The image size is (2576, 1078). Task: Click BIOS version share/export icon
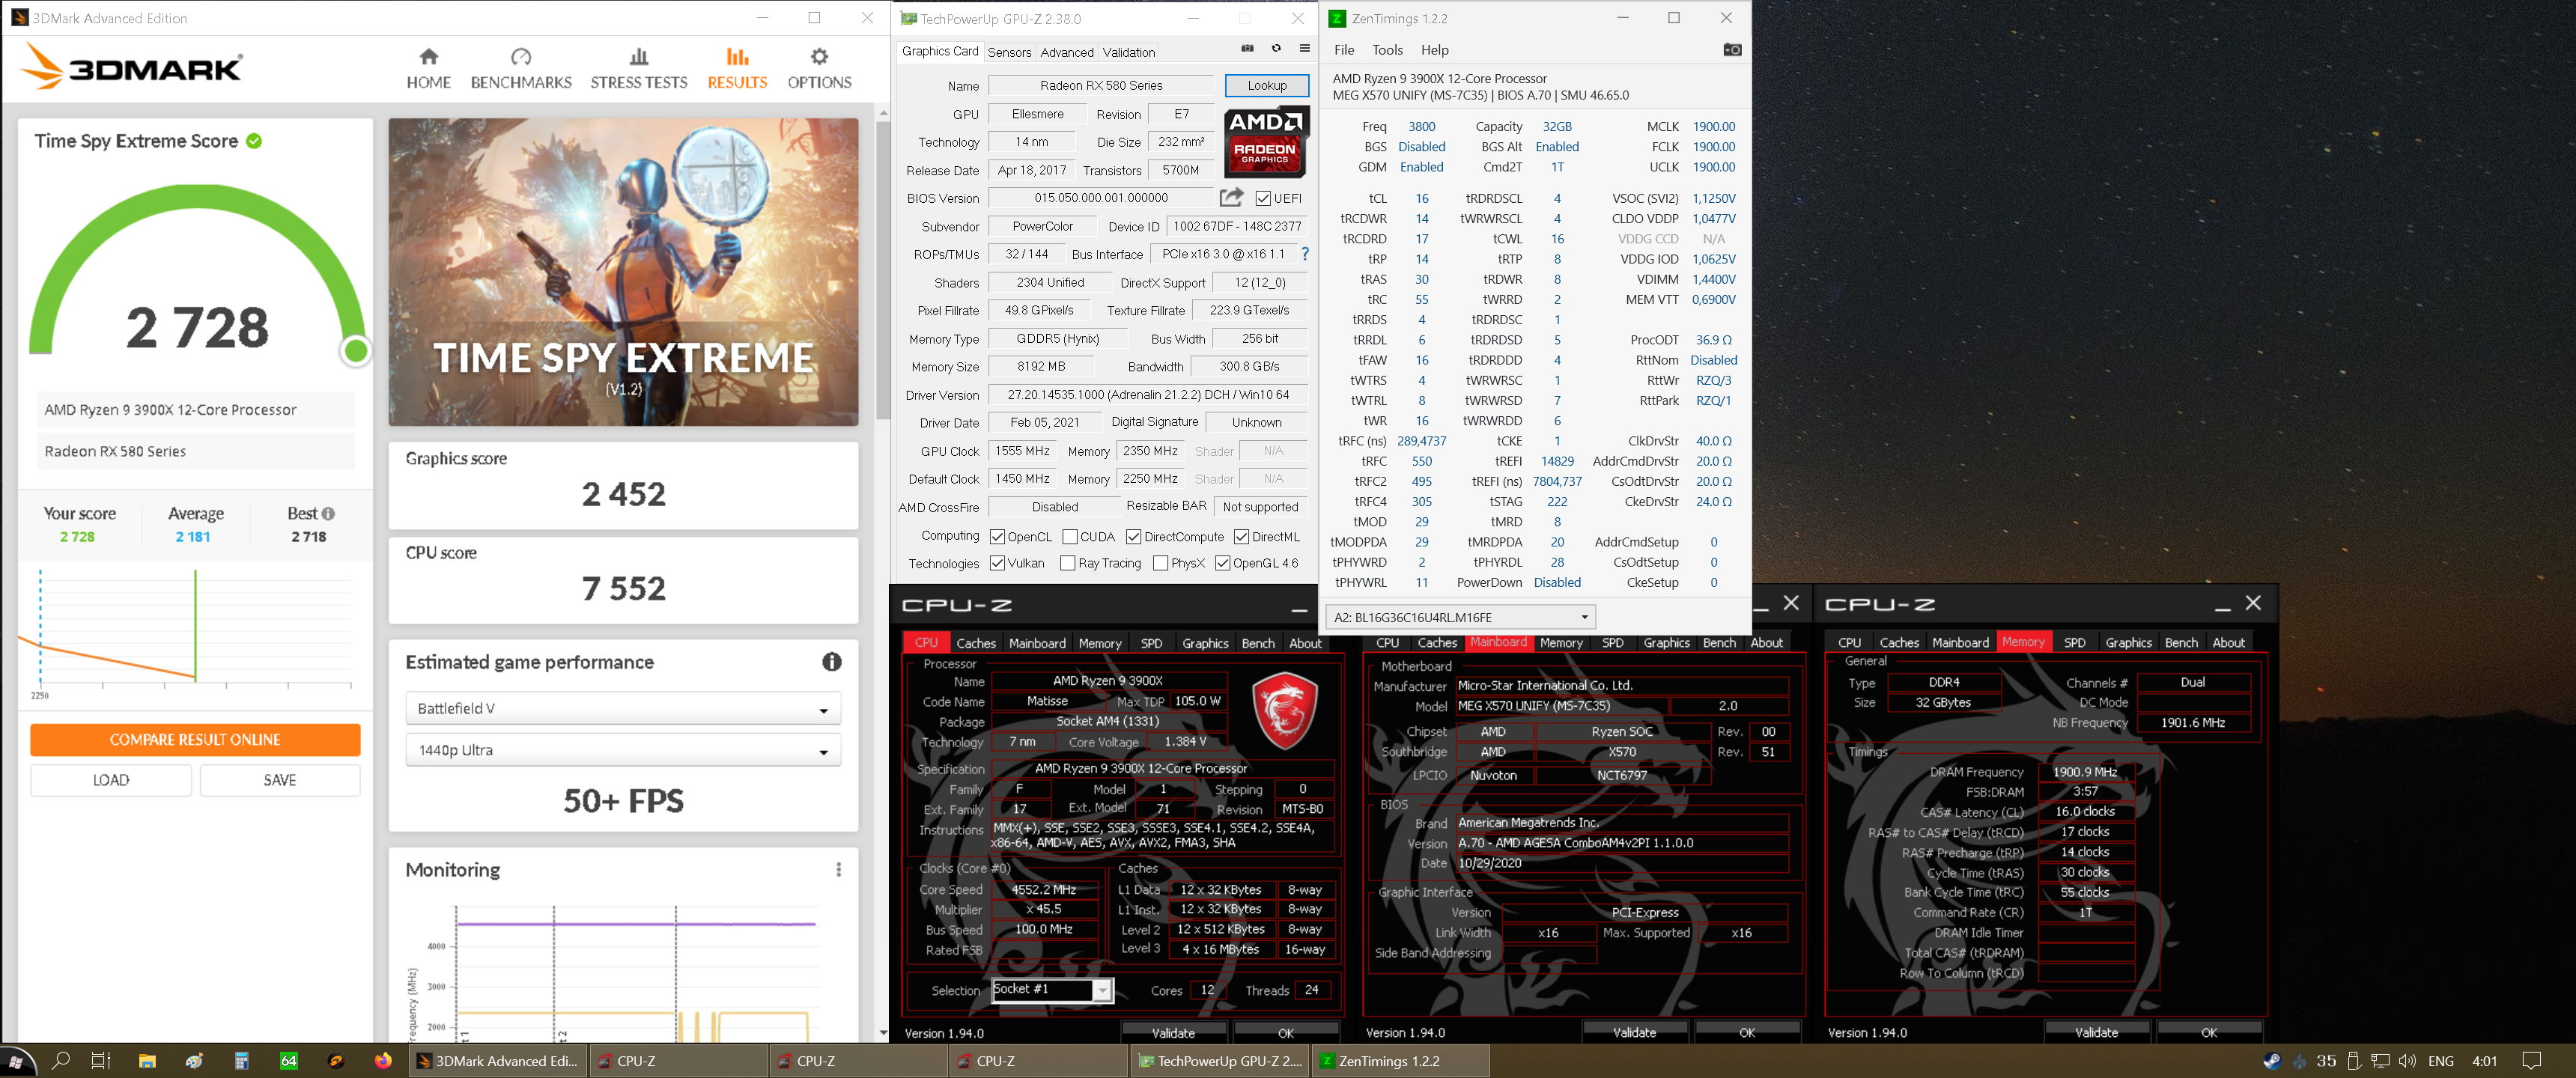pos(1231,197)
